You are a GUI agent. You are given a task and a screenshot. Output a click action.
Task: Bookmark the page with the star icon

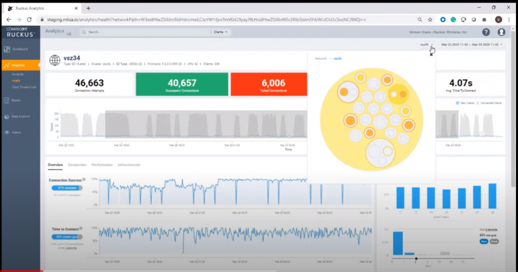pyautogui.click(x=429, y=19)
